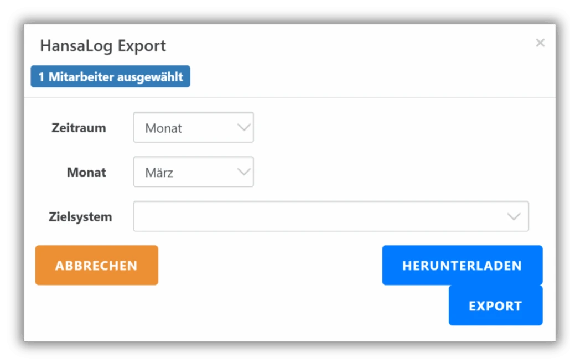570x363 pixels.
Task: Trigger the EXPORT action
Action: point(495,305)
